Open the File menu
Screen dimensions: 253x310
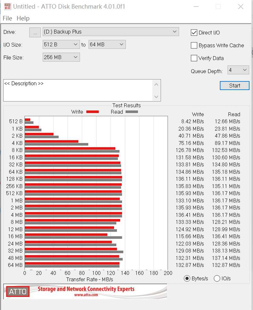coord(7,18)
